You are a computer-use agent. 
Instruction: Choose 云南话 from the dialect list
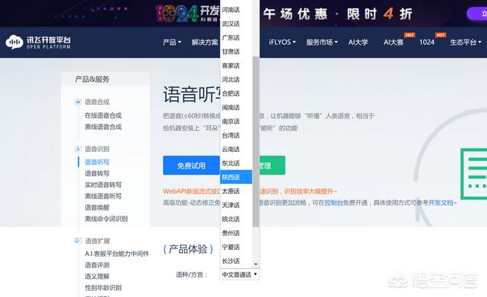point(236,149)
